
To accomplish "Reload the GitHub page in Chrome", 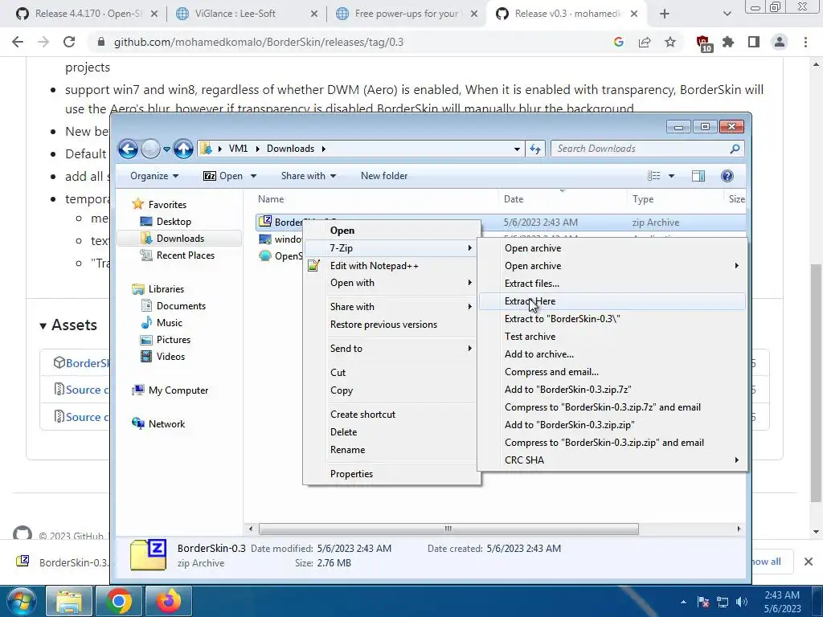I will [x=69, y=42].
